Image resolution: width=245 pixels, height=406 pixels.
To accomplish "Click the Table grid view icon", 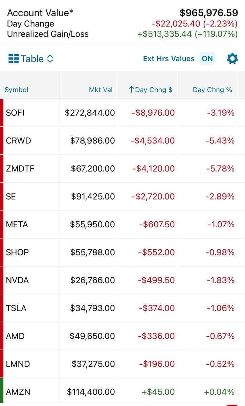I will pos(14,59).
